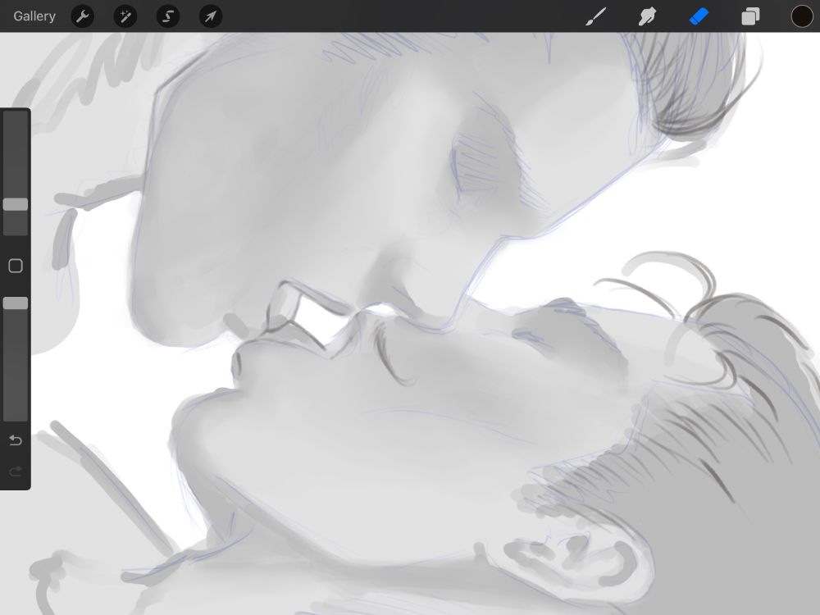Viewport: 820px width, 615px height.
Task: Select the Smudge tool
Action: point(647,16)
